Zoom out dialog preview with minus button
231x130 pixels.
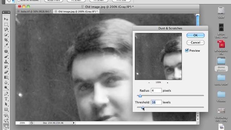[149, 83]
